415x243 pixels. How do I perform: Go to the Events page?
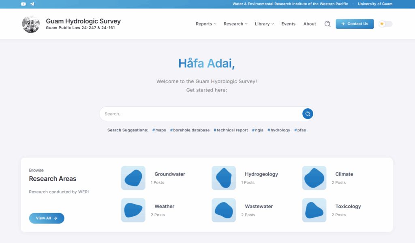click(x=288, y=24)
